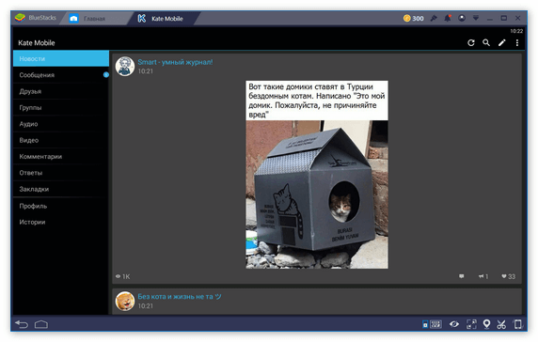This screenshot has width=538, height=342.
Task: Open Группы in the sidebar
Action: tap(61, 108)
